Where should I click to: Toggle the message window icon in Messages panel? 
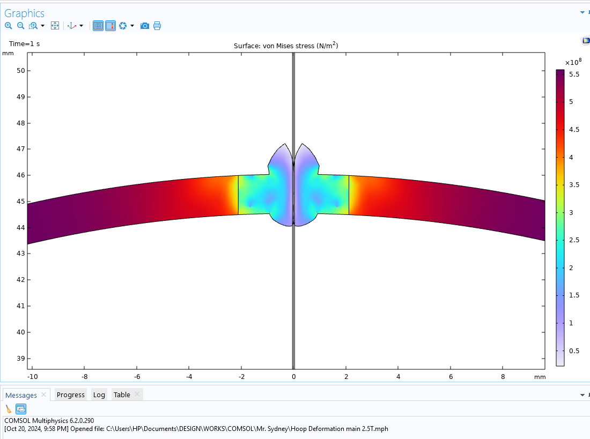tap(21, 409)
